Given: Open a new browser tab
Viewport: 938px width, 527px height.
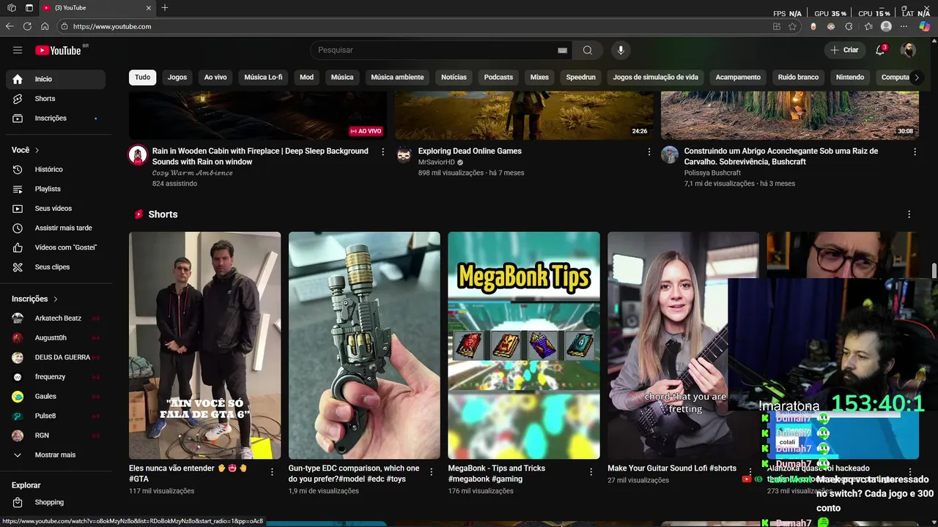Looking at the screenshot, I should coord(165,7).
